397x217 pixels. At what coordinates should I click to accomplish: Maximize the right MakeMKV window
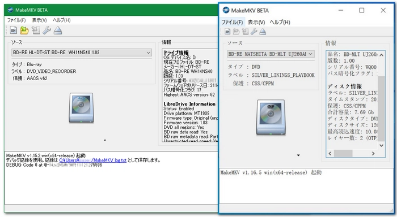tap(362, 10)
